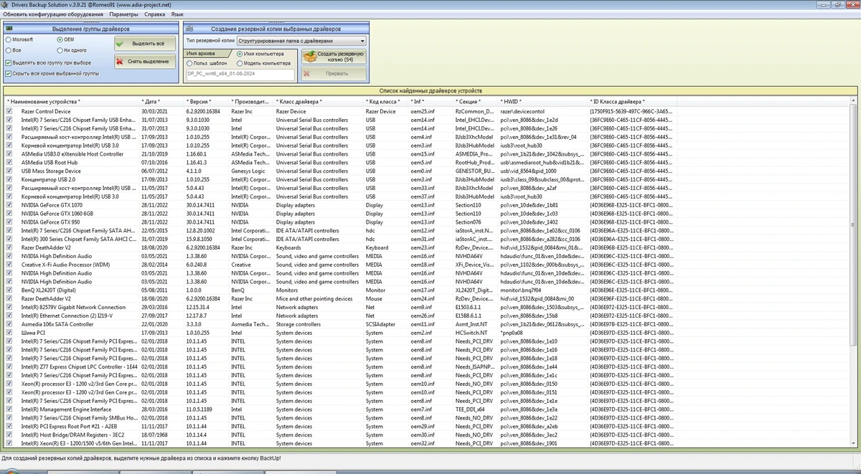Select the 'NVIDIA GeForce GTX 1060 6GB' row name
This screenshot has height=474, width=861.
click(57, 214)
